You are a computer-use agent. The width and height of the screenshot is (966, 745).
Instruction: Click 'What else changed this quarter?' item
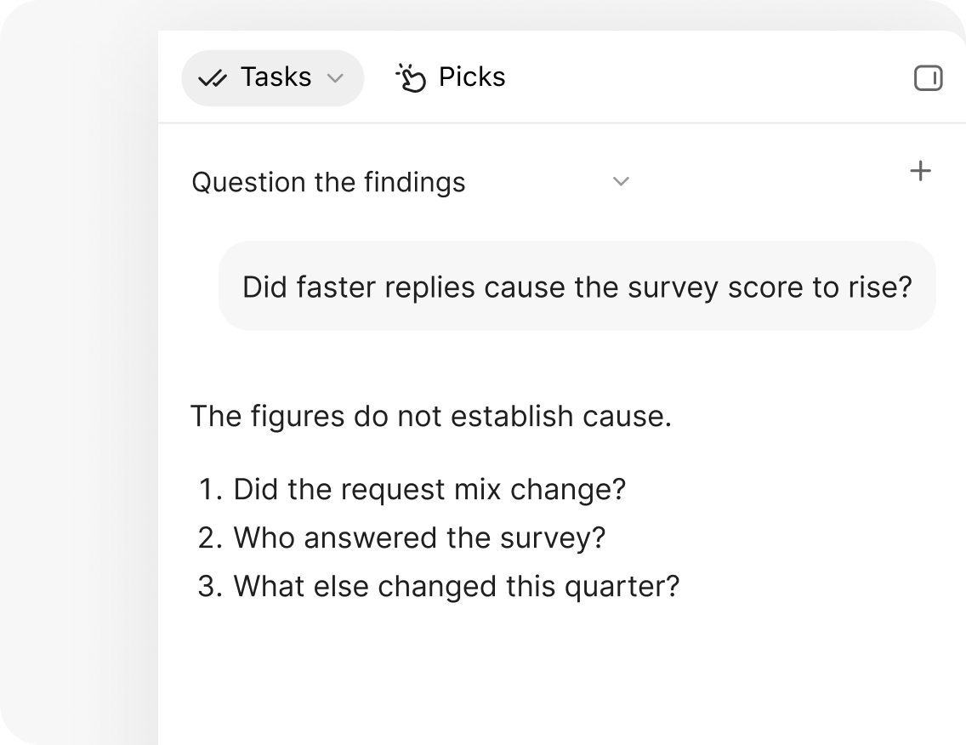point(457,586)
